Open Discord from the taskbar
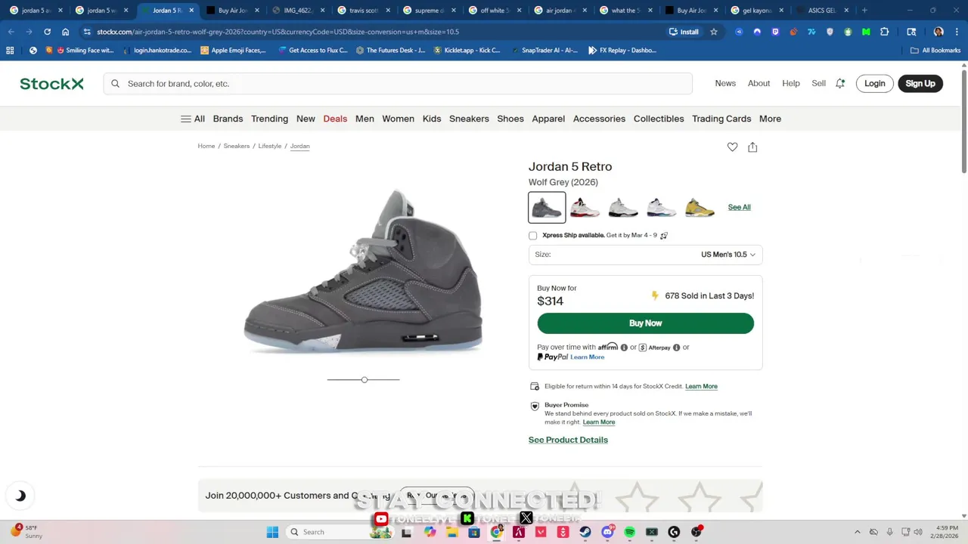This screenshot has width=968, height=544. tap(607, 532)
